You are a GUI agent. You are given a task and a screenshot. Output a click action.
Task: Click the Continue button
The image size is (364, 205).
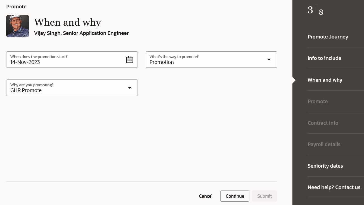[235, 196]
